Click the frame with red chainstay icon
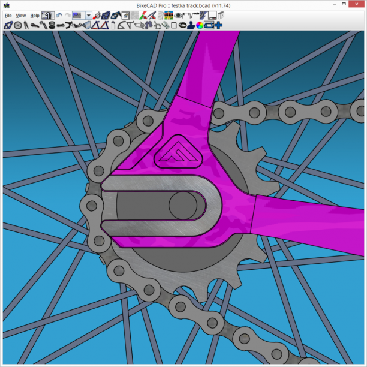 95,25
